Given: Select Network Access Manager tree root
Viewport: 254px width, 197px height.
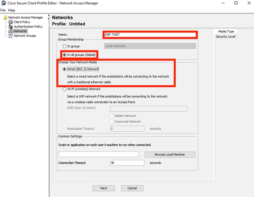Looking at the screenshot, I should pyautogui.click(x=25, y=17).
